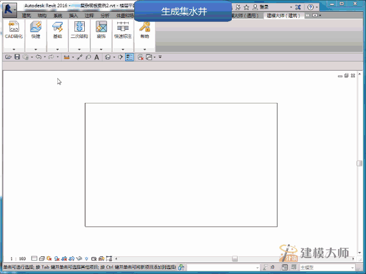This screenshot has height=274, width=366.
Task: Click the Visual style cube icon
Action: coord(41,258)
